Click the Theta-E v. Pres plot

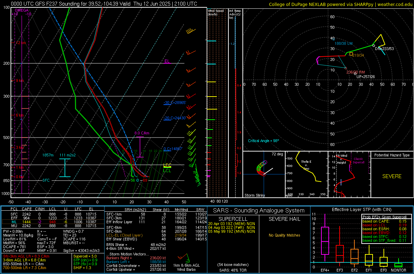tap(307, 174)
